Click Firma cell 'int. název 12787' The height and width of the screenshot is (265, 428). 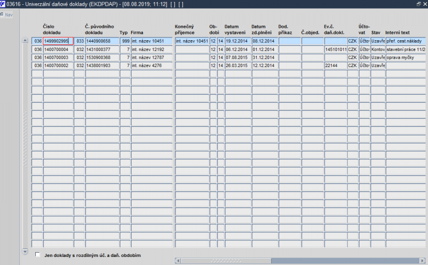coord(151,57)
